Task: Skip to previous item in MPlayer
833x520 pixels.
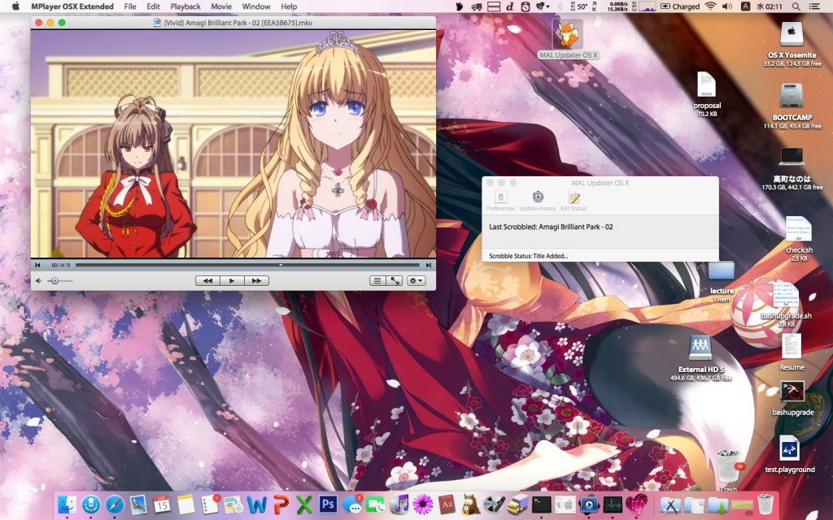Action: point(37,266)
